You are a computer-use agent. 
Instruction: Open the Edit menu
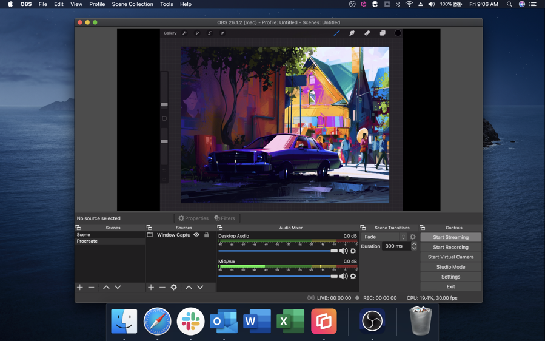pos(59,4)
